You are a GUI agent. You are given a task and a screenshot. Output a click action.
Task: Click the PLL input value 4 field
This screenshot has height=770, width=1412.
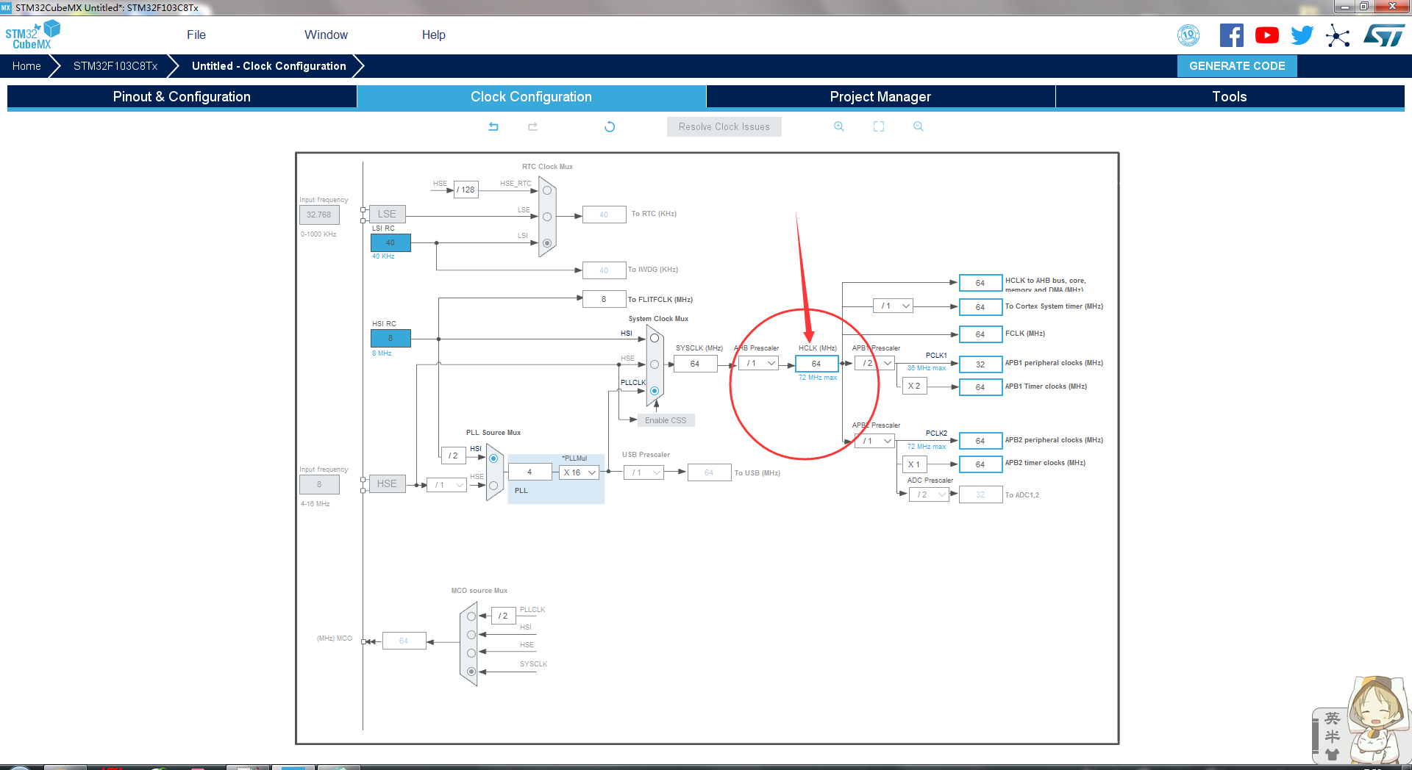(x=529, y=472)
